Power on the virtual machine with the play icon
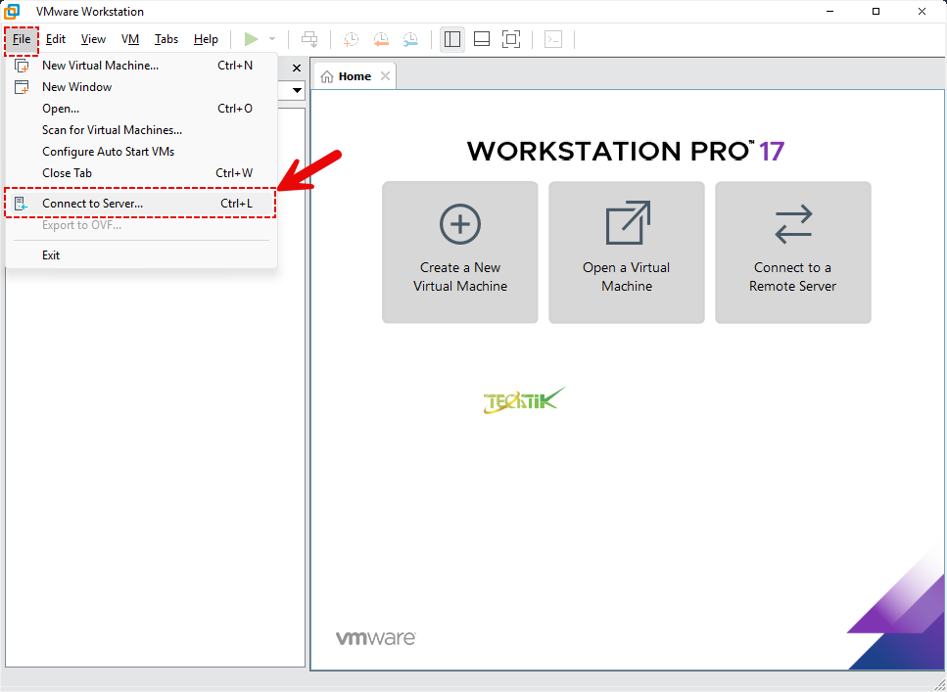 252,39
